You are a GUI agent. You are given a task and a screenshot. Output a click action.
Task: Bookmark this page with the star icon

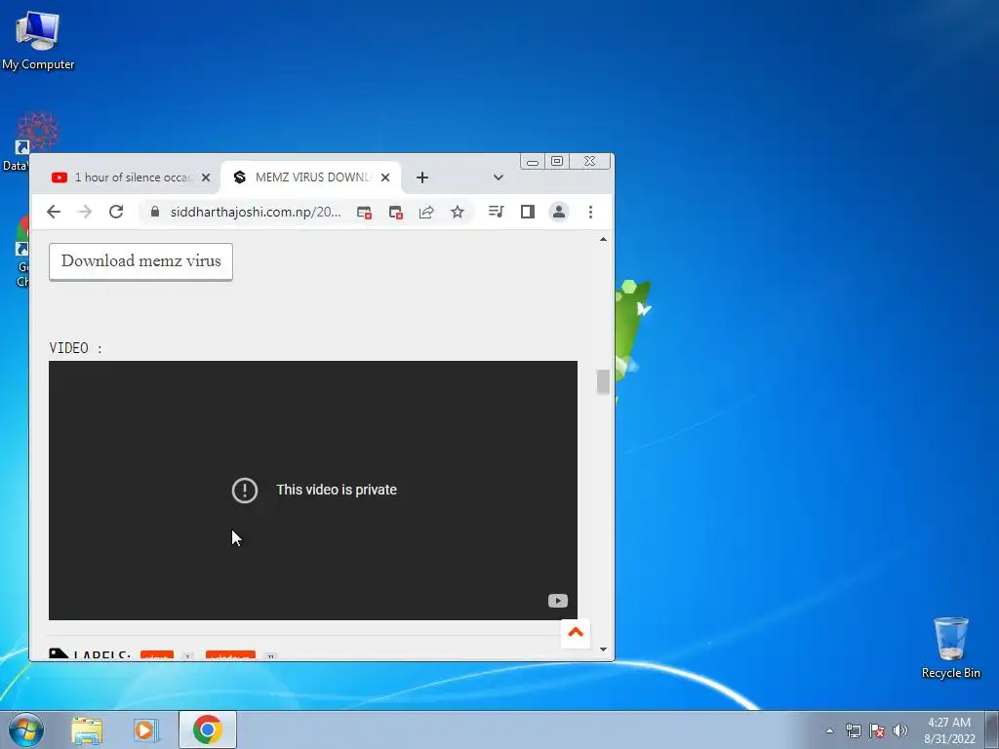(458, 212)
